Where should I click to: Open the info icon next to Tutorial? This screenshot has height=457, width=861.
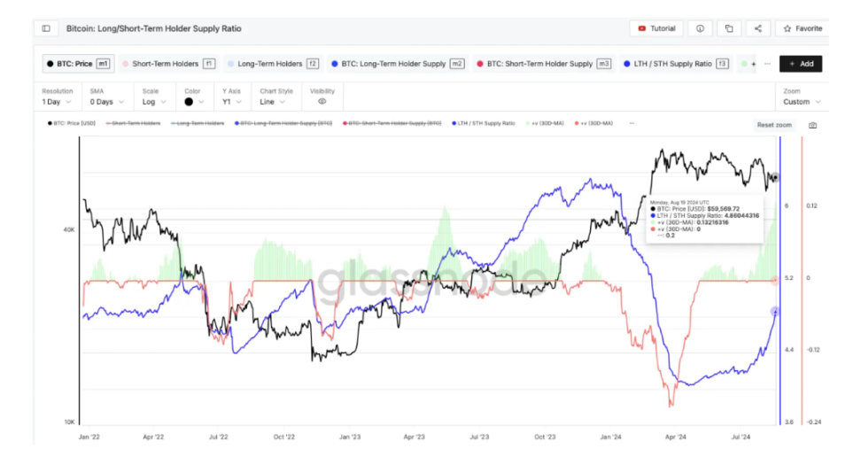700,28
